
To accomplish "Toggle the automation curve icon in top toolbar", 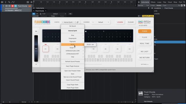I will click(13, 2).
